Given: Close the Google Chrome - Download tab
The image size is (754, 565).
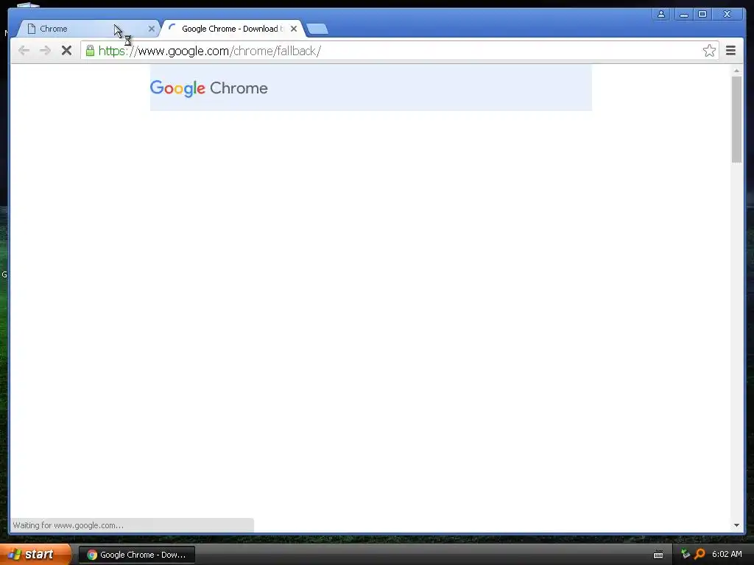Looking at the screenshot, I should point(294,29).
